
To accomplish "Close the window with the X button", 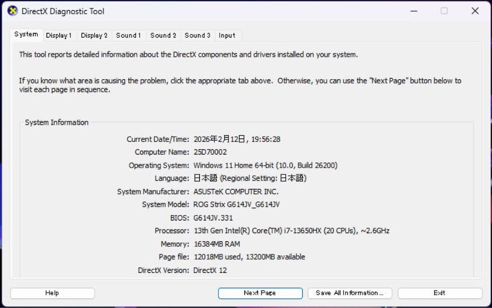I will pyautogui.click(x=475, y=10).
